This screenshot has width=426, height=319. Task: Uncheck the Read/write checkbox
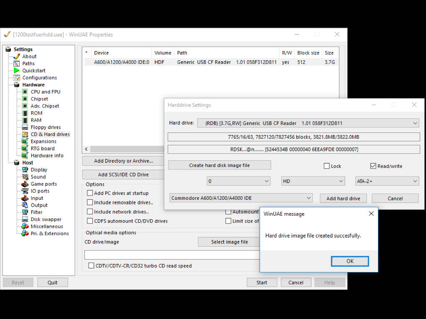point(373,166)
